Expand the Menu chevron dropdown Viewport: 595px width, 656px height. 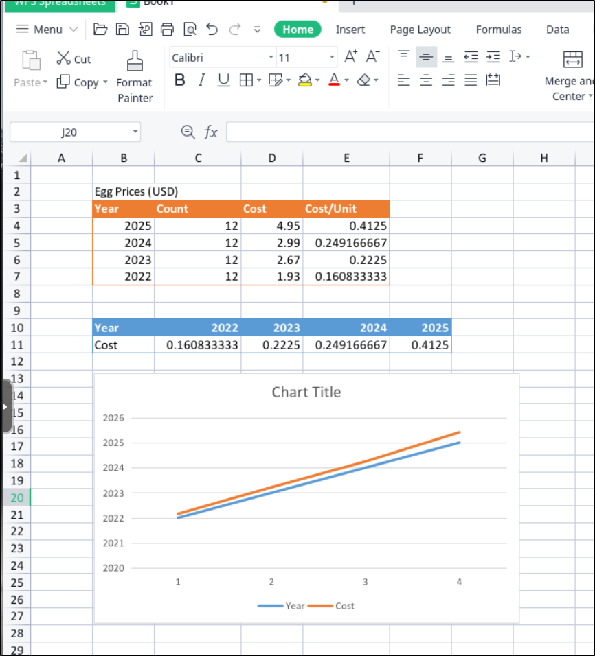(x=74, y=30)
